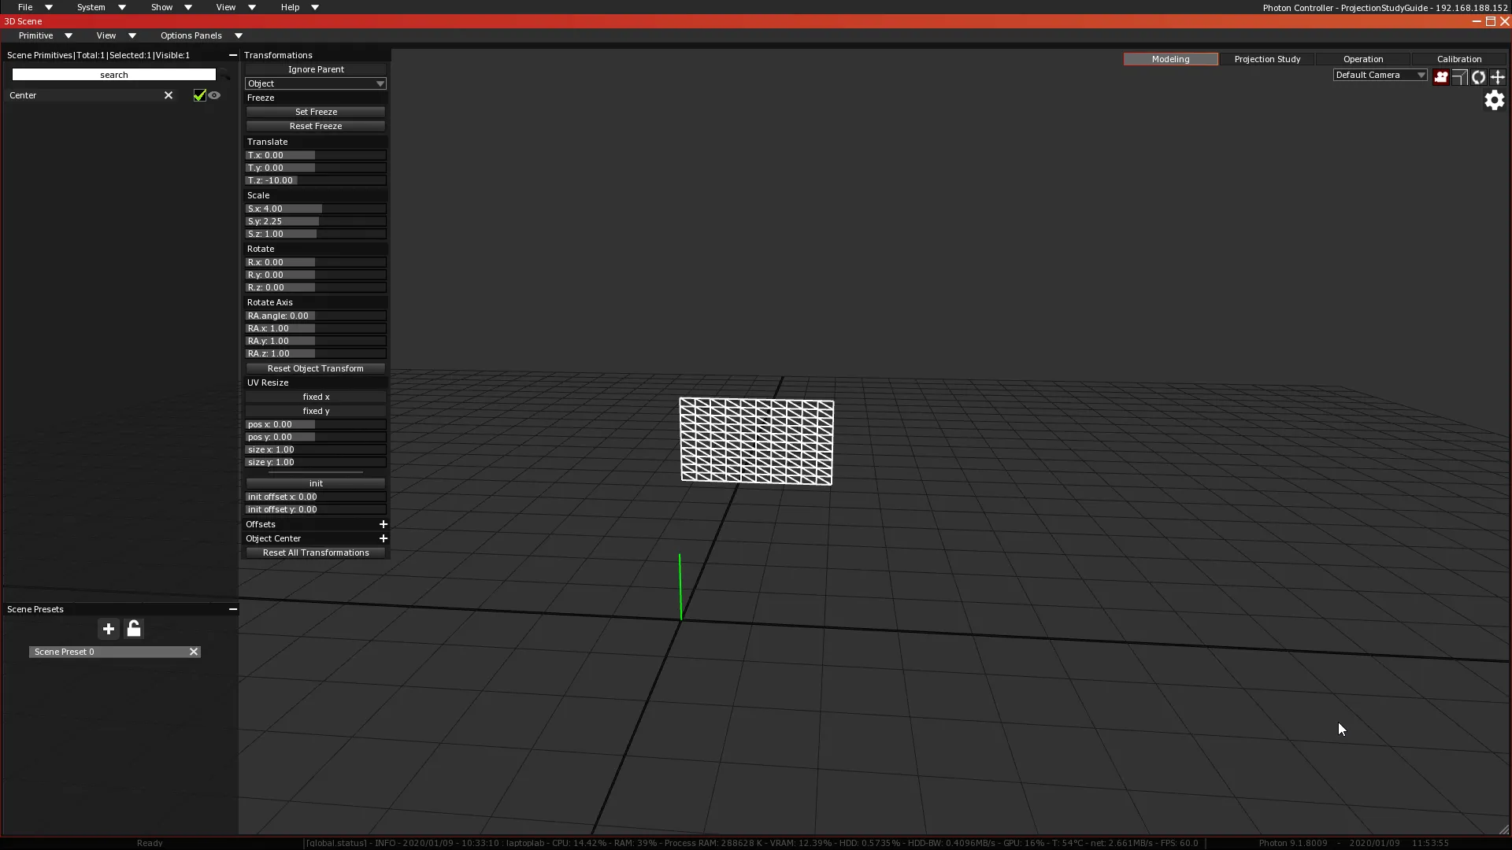1512x850 pixels.
Task: Toggle the scene presets padlock icon
Action: tap(134, 629)
